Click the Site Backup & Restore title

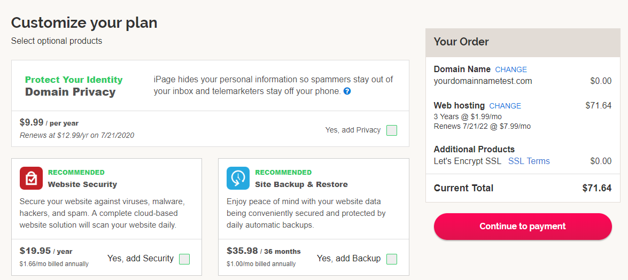point(301,185)
